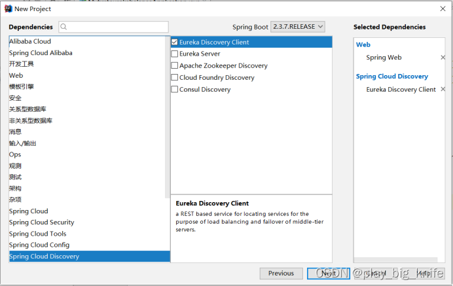
Task: Uncheck Eureka Discovery Client checkbox
Action: (x=174, y=42)
